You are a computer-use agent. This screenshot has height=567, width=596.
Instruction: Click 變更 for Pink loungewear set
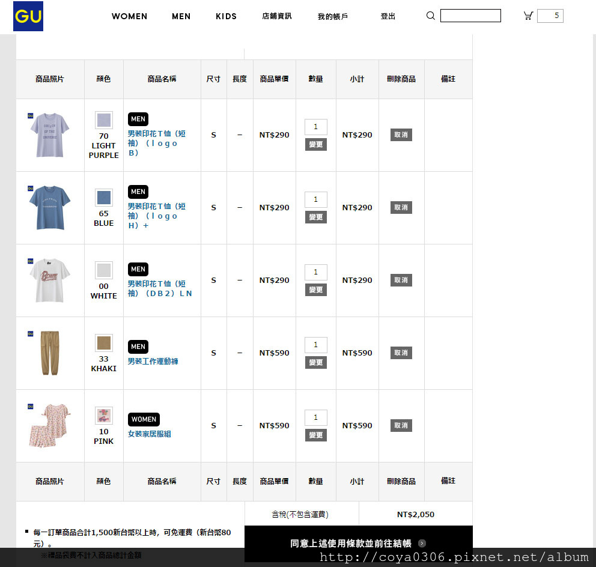click(x=316, y=435)
